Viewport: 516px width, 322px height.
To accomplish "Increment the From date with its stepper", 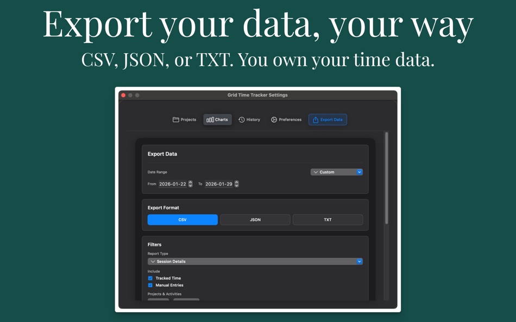I will tap(190, 183).
